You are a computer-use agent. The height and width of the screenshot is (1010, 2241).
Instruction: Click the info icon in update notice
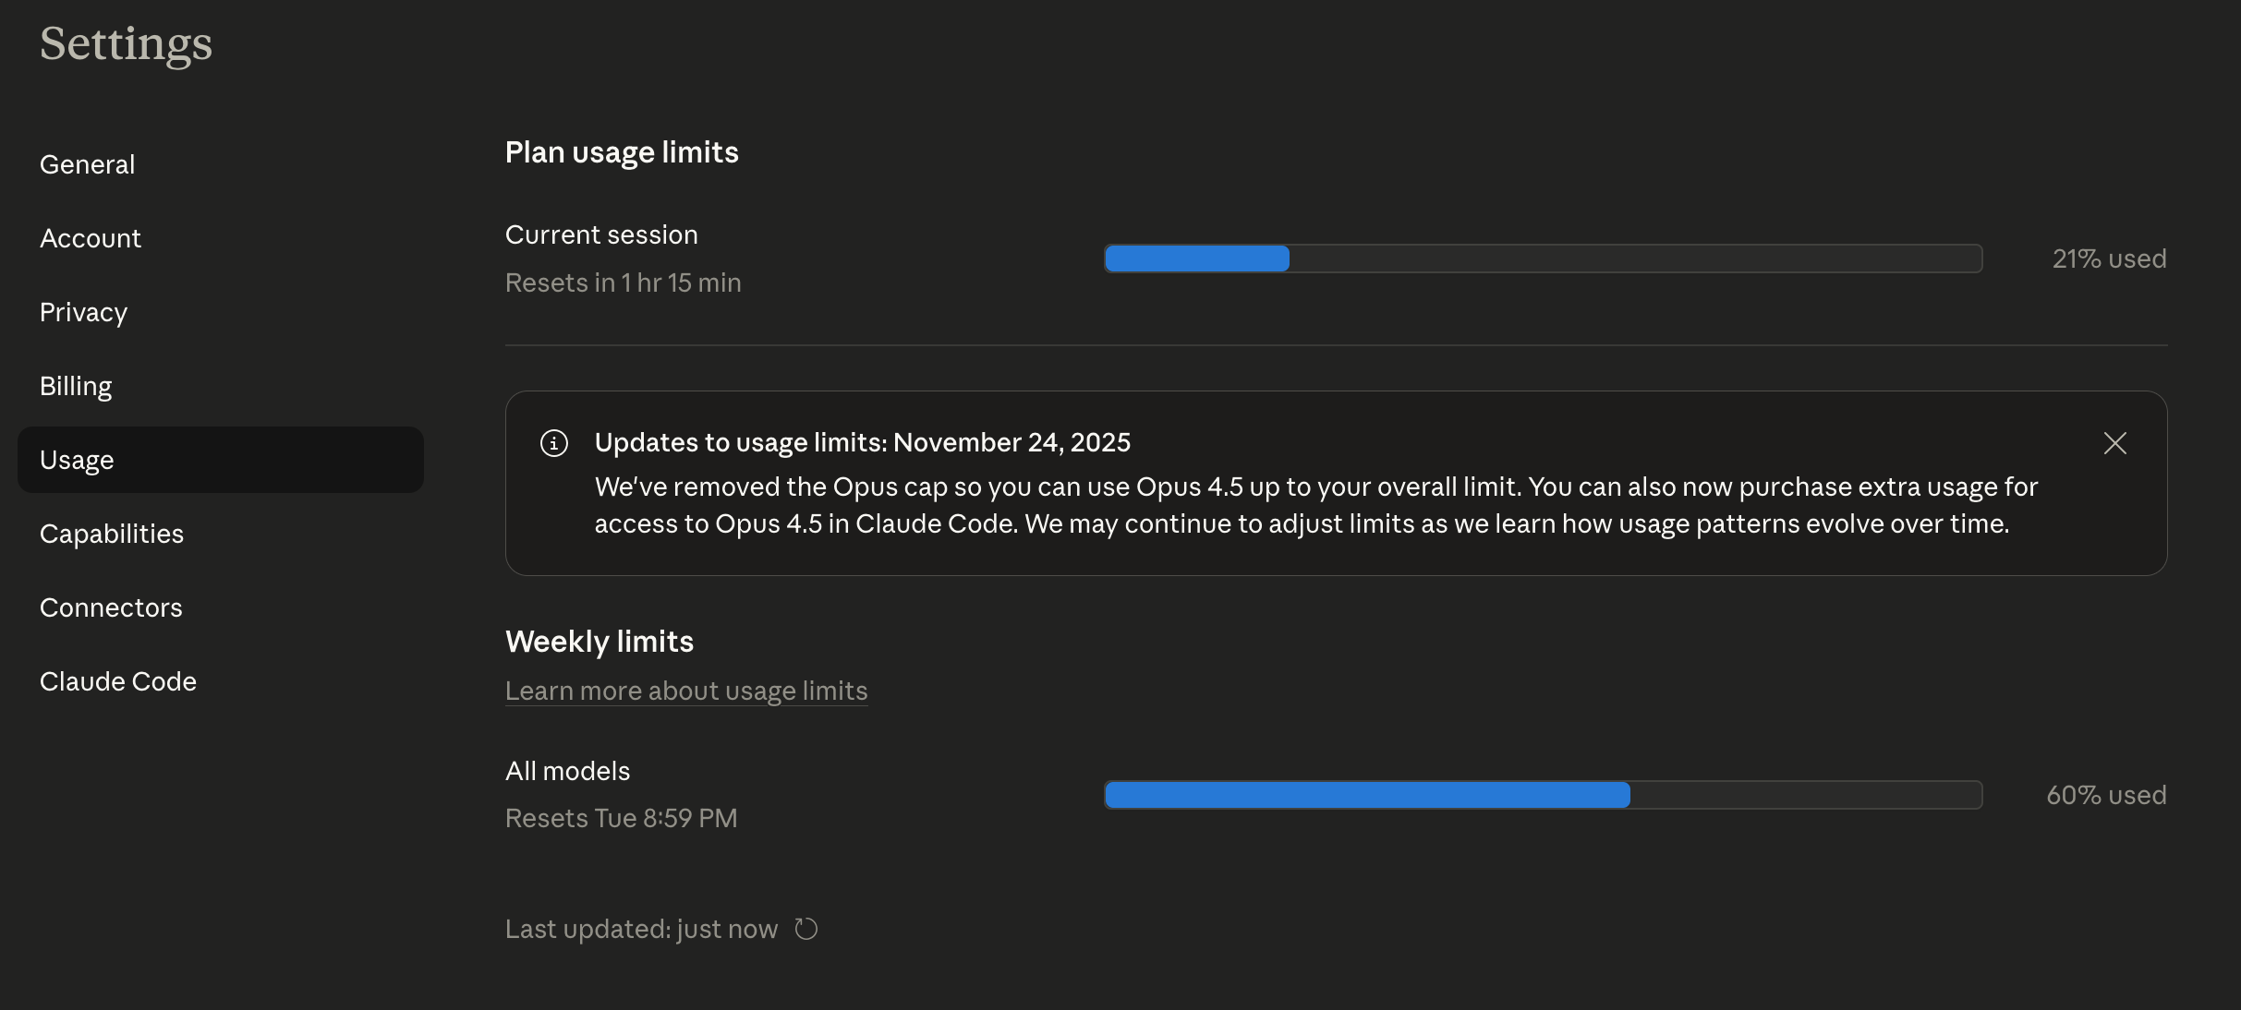click(x=554, y=443)
